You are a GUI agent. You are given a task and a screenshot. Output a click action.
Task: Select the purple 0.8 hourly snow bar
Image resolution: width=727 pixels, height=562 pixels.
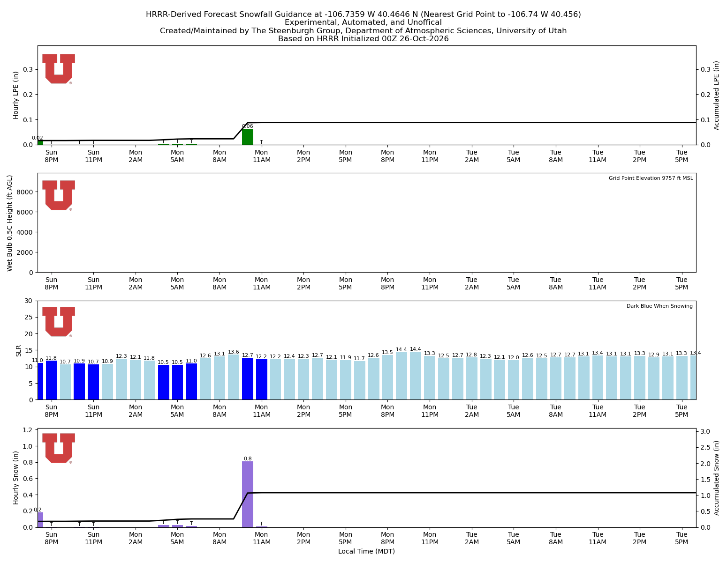point(248,494)
